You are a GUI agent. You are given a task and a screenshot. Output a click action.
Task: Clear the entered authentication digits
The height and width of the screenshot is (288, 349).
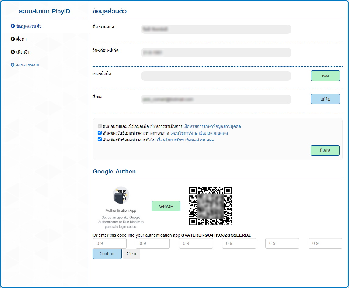[131, 254]
